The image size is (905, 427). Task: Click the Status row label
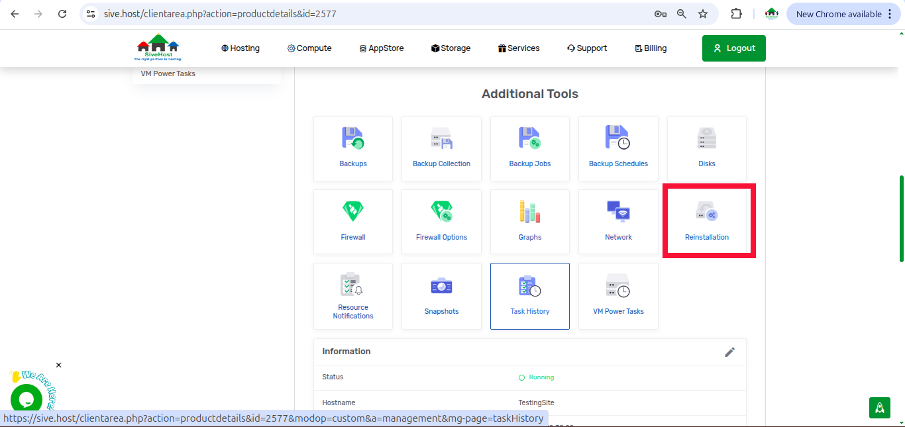pos(333,377)
